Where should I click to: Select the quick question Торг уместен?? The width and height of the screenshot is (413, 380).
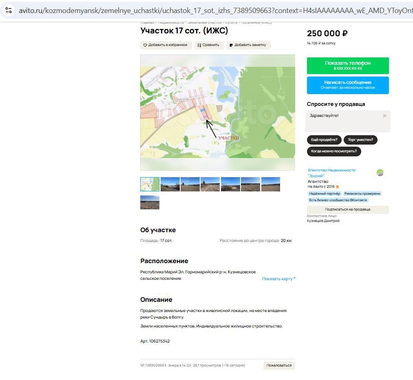pyautogui.click(x=360, y=140)
